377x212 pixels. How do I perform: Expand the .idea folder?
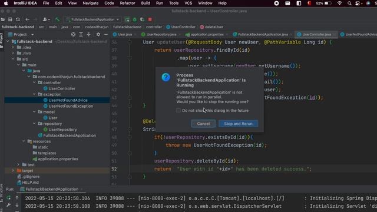tap(13, 47)
